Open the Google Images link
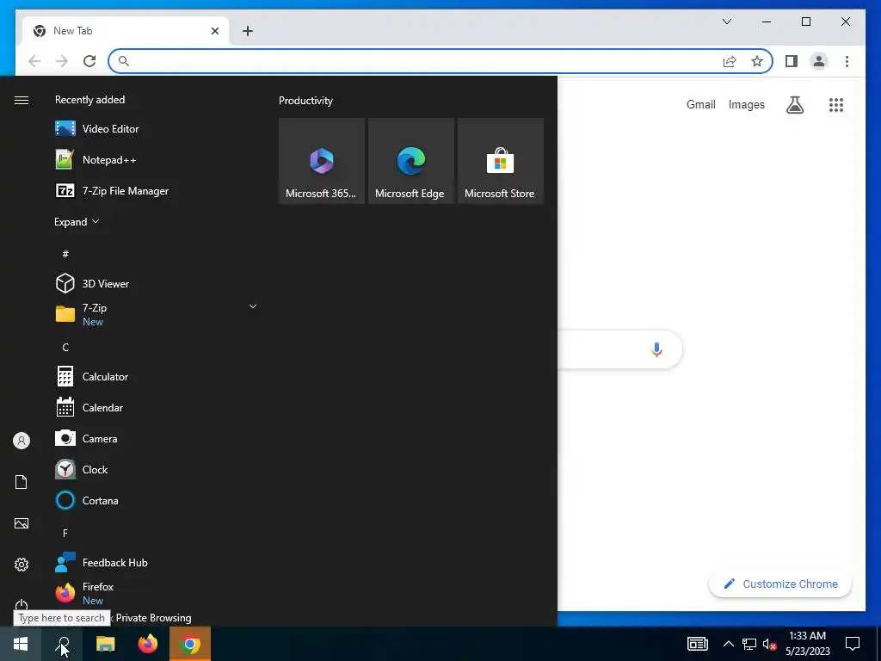Viewport: 881px width, 661px height. click(746, 104)
